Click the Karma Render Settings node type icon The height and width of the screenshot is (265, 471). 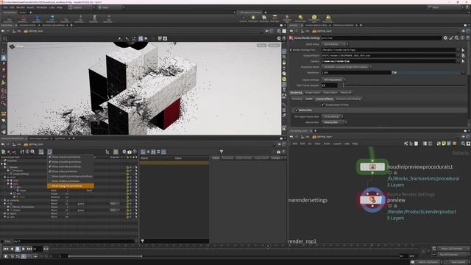(x=291, y=38)
